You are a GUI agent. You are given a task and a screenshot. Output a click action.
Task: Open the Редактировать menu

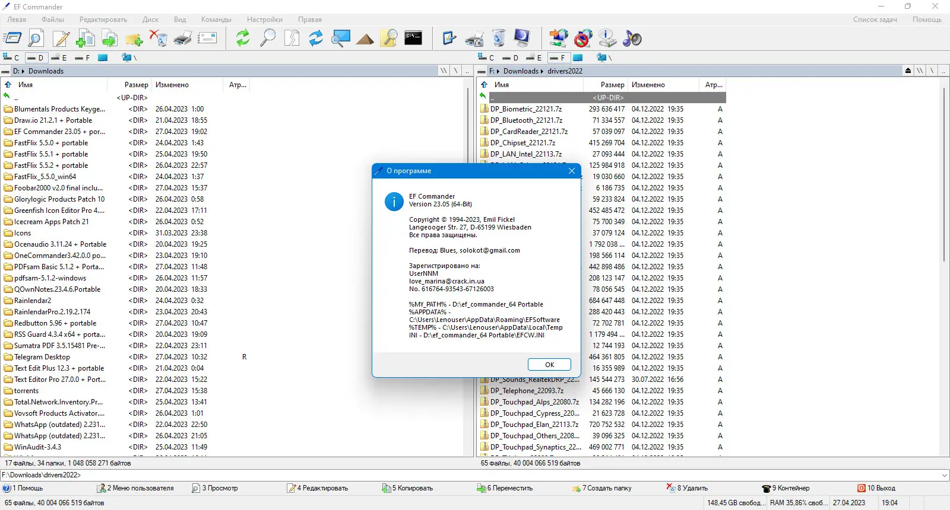(103, 20)
